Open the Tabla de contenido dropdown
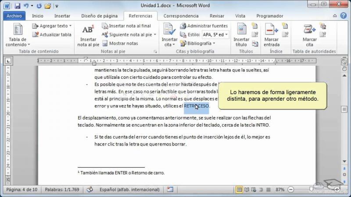The image size is (351, 197). pyautogui.click(x=18, y=35)
